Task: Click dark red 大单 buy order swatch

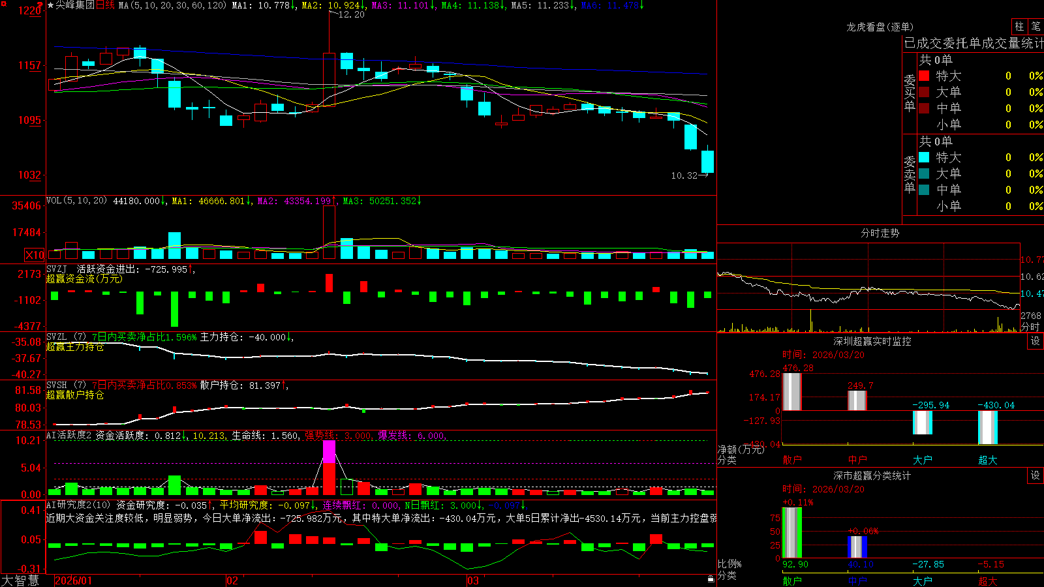Action: (924, 92)
